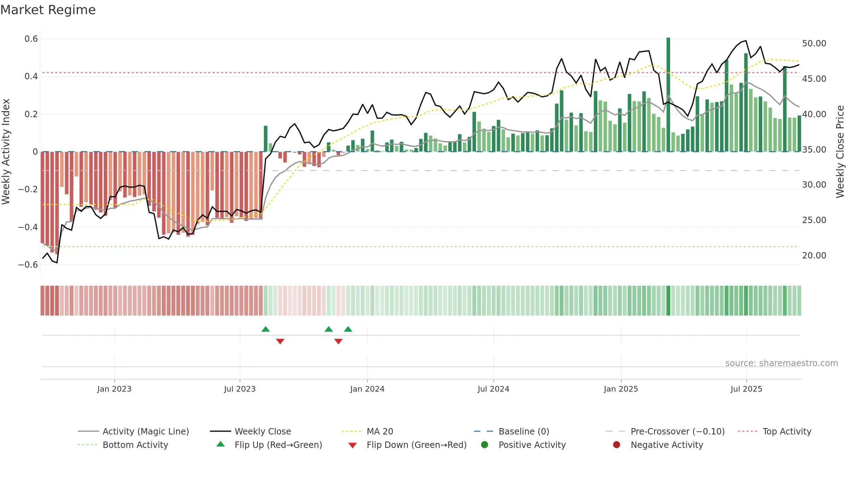This screenshot has width=850, height=478.
Task: Click the Jan 2025 axis label
Action: 621,389
